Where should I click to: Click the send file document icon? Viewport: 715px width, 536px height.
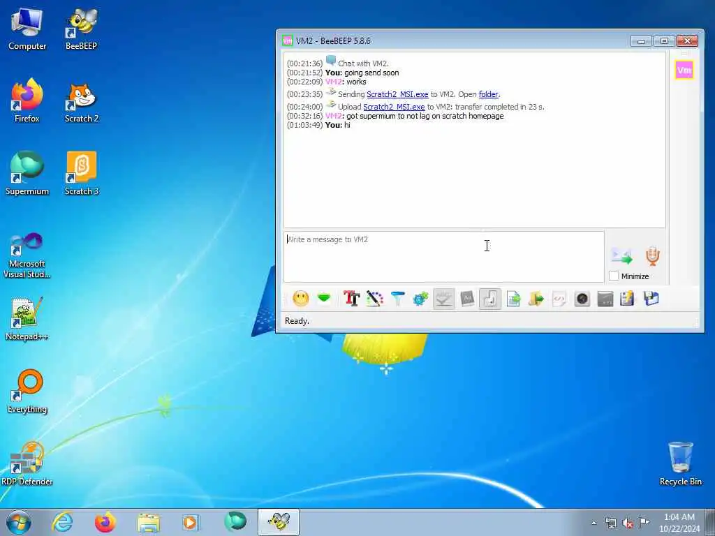[513, 299]
